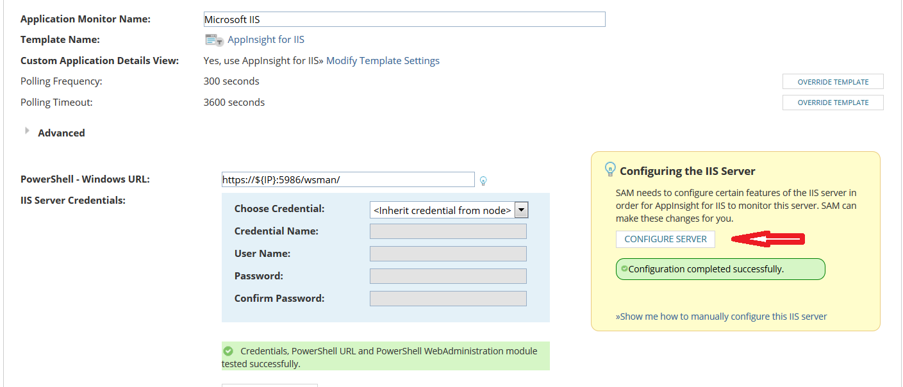Click the lightbulb hint next to PowerShell URL
The image size is (903, 387).
(483, 181)
